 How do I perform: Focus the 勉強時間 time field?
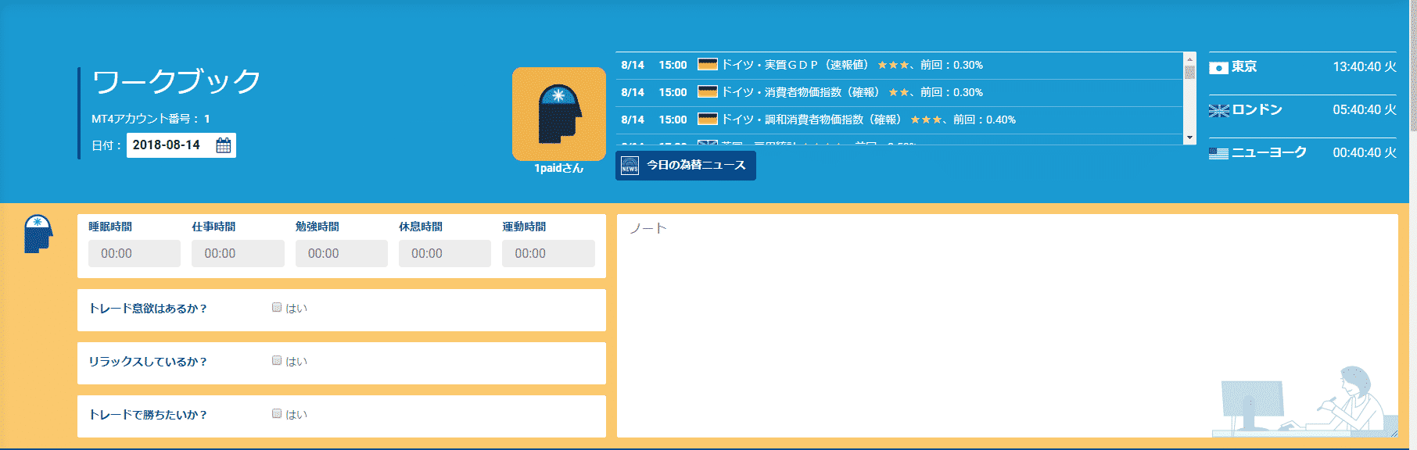(342, 253)
